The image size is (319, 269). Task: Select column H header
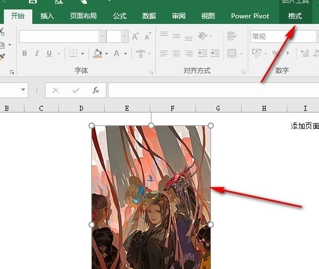[x=264, y=108]
